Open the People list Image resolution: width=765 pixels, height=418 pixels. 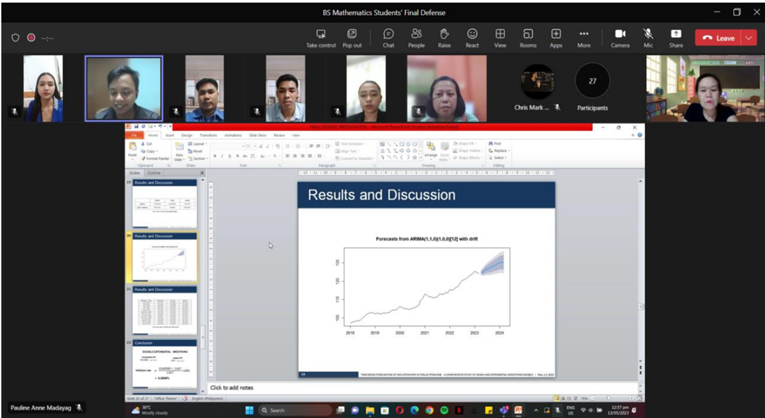[x=416, y=38]
